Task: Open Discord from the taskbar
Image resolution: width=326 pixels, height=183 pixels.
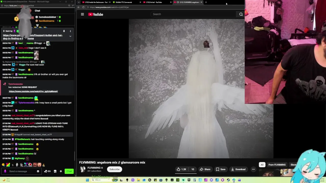Action: point(211,180)
